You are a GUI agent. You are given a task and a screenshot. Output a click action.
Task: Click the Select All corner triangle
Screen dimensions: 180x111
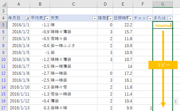(4, 4)
